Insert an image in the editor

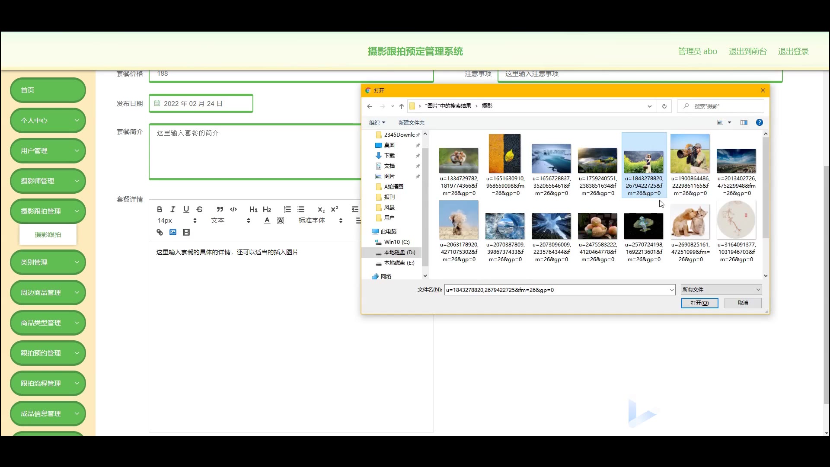click(173, 232)
